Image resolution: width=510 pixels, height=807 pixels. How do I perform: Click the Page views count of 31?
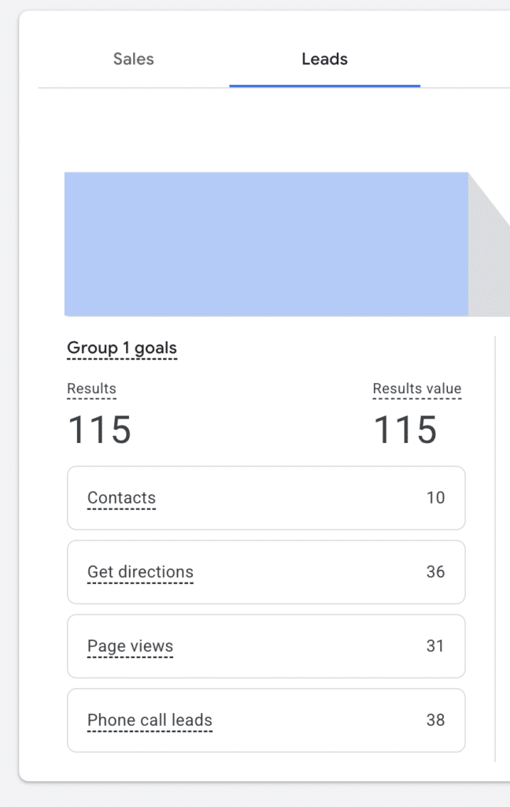pos(435,646)
